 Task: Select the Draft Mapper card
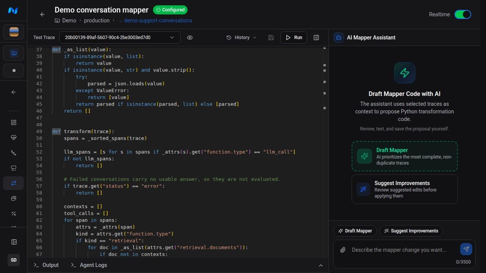tap(404, 156)
